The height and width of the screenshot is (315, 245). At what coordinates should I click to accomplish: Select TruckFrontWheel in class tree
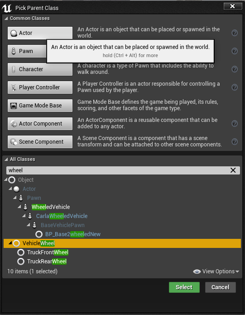tap(48, 252)
